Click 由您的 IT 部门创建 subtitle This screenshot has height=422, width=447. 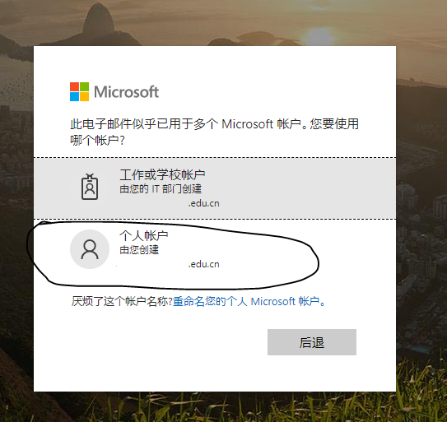(161, 189)
